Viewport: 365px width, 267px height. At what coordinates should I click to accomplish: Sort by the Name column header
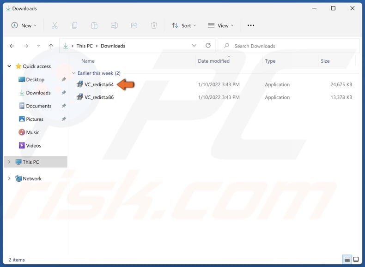tap(88, 61)
